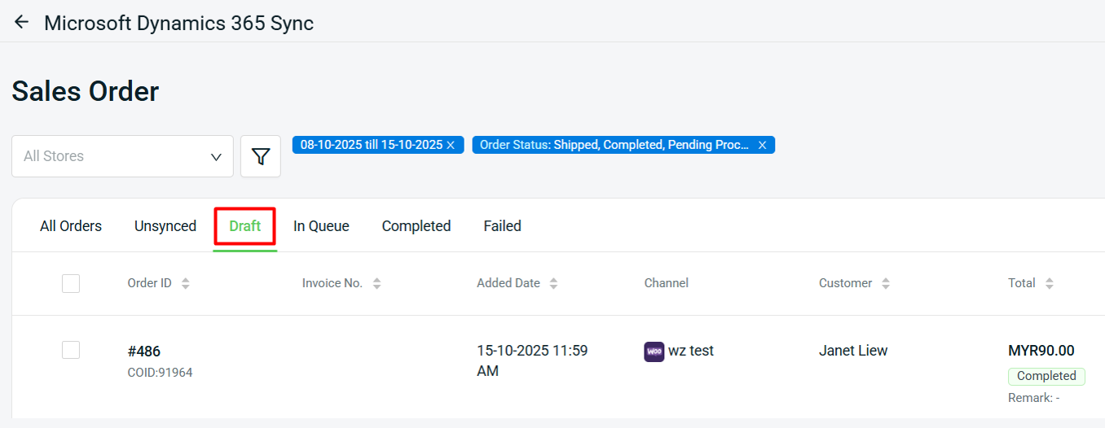The image size is (1105, 428).
Task: Open the Unsynced tab
Action: tap(165, 226)
